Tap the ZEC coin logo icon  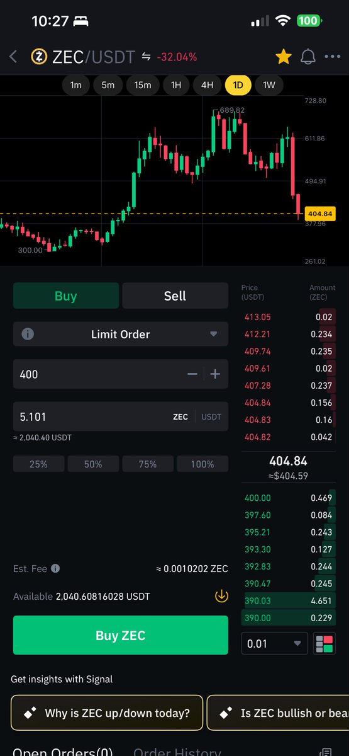(x=38, y=57)
